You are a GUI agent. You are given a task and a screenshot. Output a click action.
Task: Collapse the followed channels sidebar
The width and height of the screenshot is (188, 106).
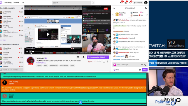[x=22, y=8]
